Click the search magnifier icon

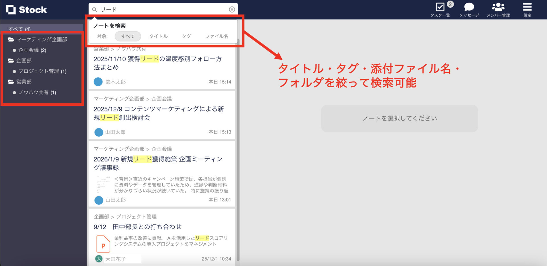point(94,9)
